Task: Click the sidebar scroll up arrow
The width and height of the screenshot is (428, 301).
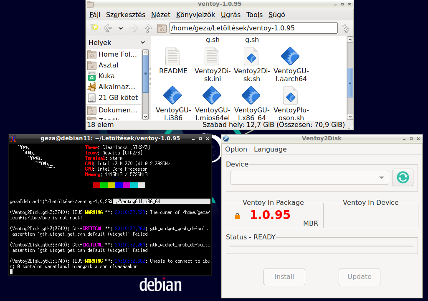Action: pos(145,52)
